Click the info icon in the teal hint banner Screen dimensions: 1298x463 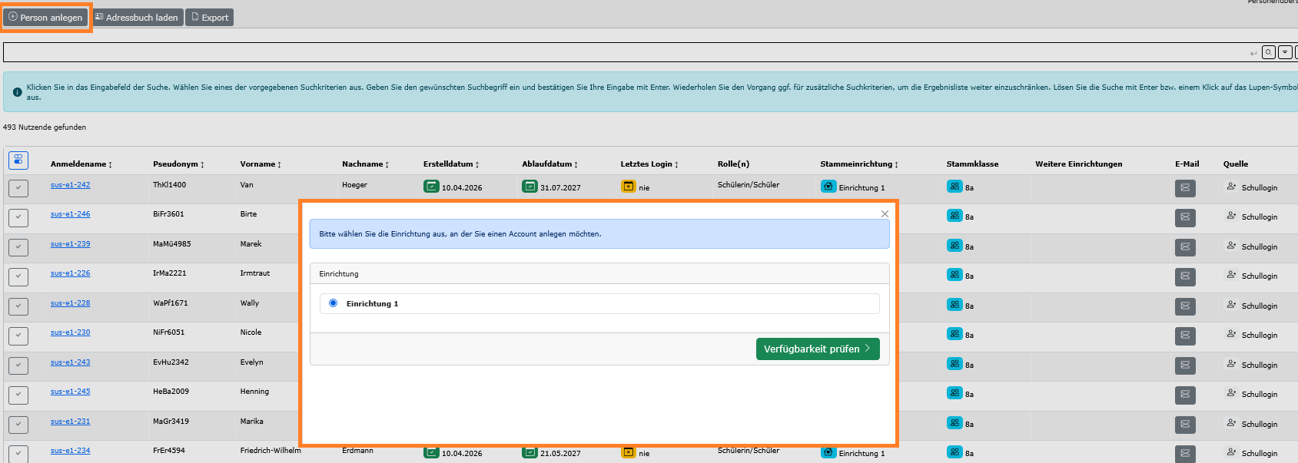tap(17, 92)
